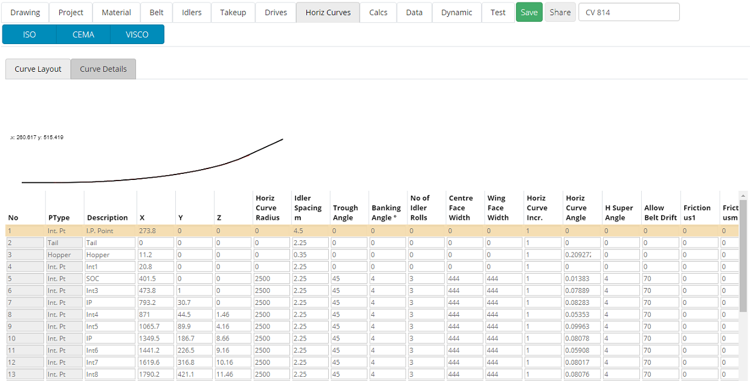Go to the Belt tab
Viewport: 750px width, 381px height.
point(157,12)
